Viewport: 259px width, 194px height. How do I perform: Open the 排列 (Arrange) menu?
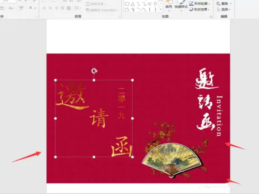(x=169, y=6)
